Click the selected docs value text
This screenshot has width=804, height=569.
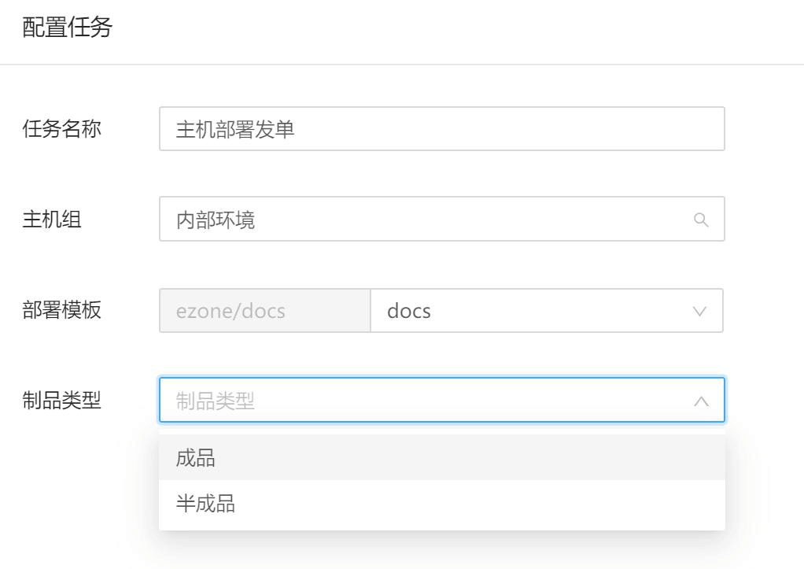tap(409, 311)
